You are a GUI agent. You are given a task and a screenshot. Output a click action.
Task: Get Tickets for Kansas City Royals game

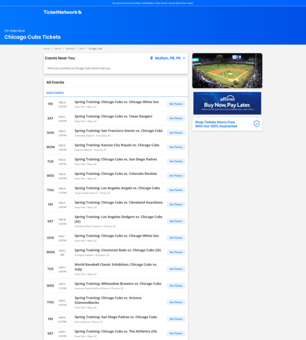tap(176, 147)
